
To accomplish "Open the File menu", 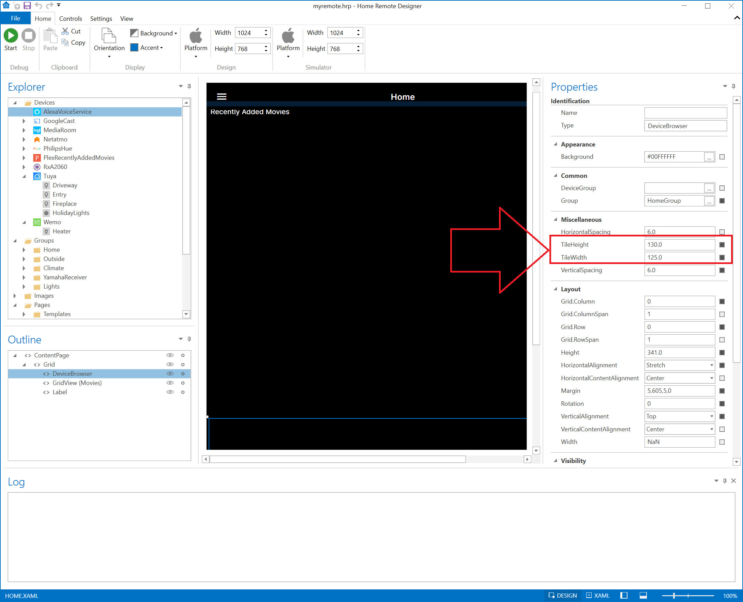I will coord(15,18).
